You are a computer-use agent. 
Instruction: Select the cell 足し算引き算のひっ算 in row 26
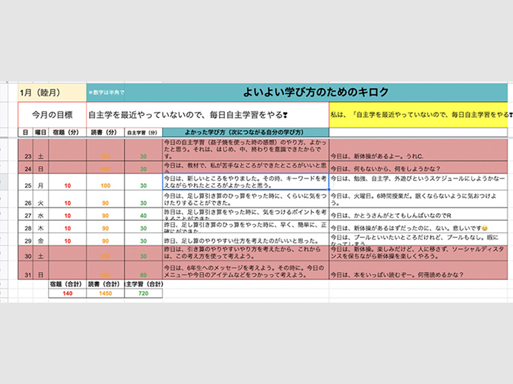point(246,199)
